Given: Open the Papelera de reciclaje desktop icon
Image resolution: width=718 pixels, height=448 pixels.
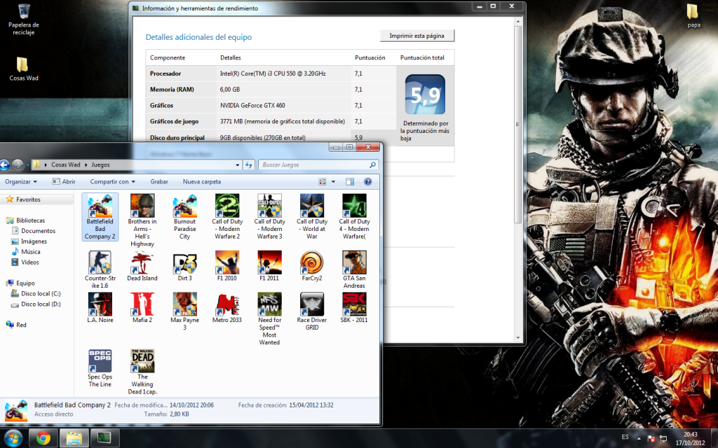Looking at the screenshot, I should [23, 12].
